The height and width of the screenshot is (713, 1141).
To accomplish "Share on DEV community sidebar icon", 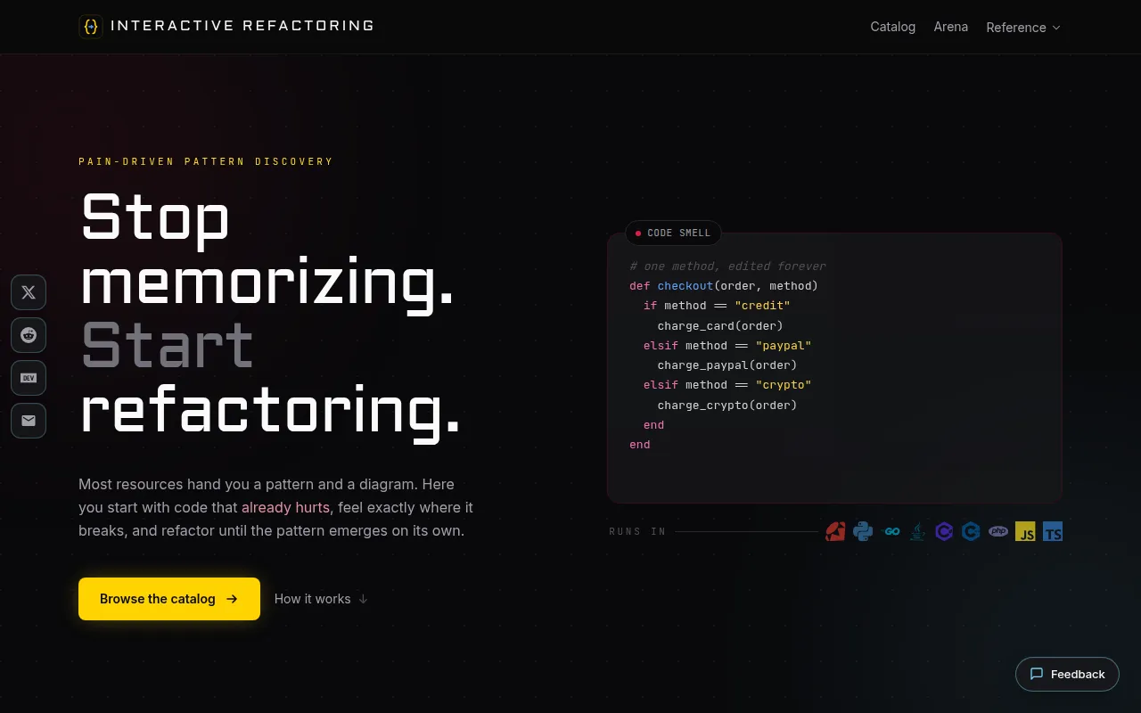I will coord(29,378).
